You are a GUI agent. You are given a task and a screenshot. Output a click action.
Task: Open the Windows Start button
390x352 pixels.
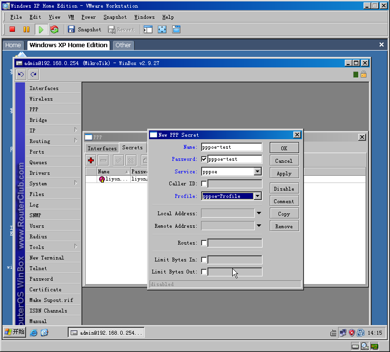point(15,332)
